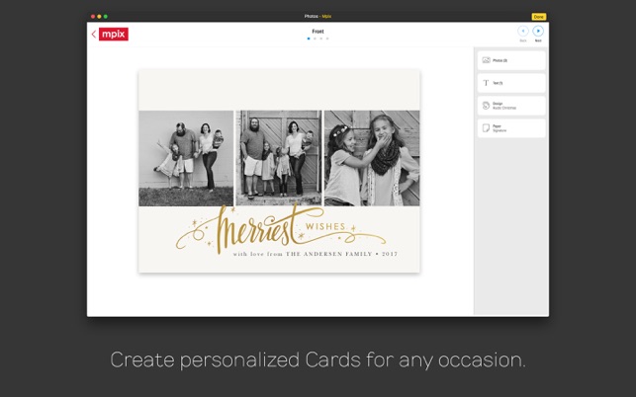This screenshot has height=397, width=636.
Task: Select the first page indicator dot
Action: (309, 39)
